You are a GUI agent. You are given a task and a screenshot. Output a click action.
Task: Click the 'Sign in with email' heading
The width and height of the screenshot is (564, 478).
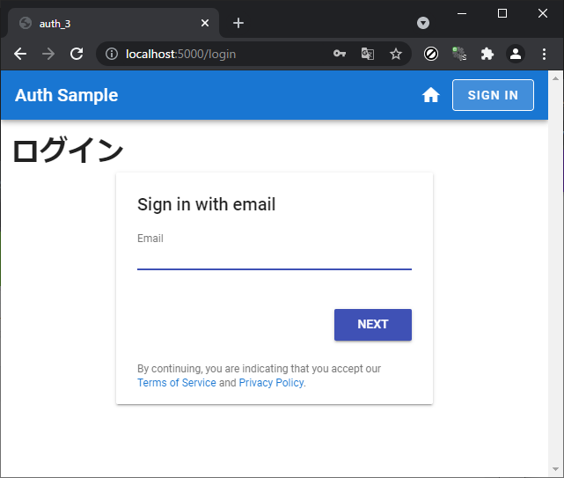pos(207,204)
